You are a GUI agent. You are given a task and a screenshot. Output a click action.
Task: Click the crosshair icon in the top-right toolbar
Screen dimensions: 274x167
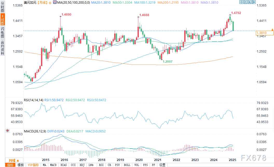pos(241,2)
